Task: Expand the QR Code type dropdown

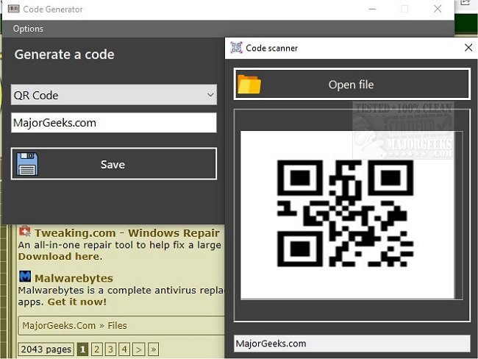Action: coord(114,95)
